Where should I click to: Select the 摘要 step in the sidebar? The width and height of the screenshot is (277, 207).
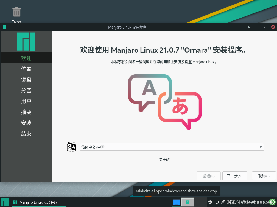coord(26,112)
